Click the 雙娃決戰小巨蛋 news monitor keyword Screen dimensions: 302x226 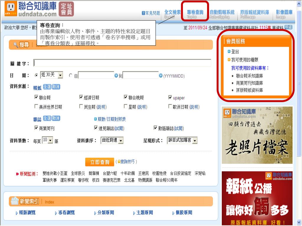pyautogui.click(x=55, y=173)
